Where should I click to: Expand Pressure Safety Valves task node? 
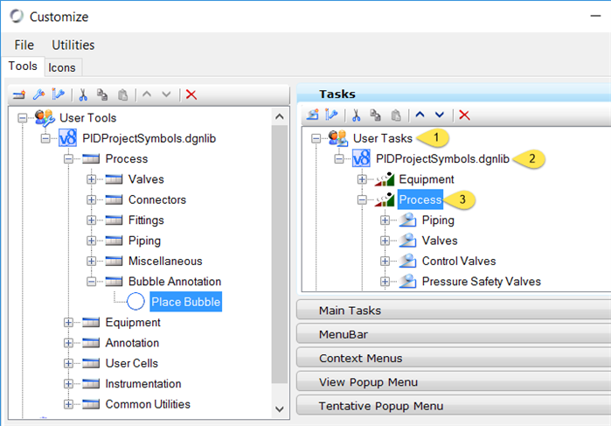[x=385, y=282]
